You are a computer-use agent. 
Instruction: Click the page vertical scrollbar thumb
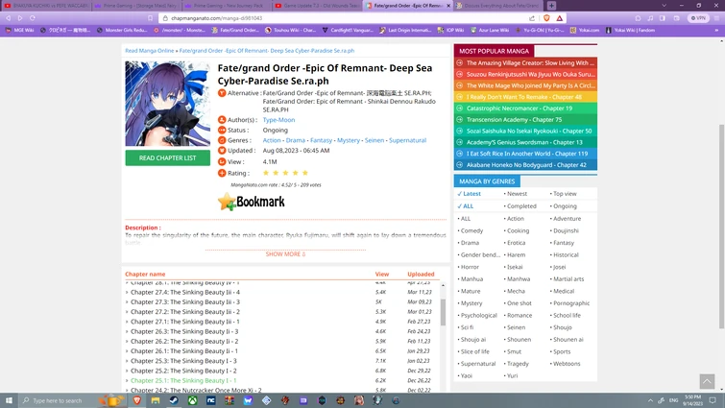click(x=721, y=227)
